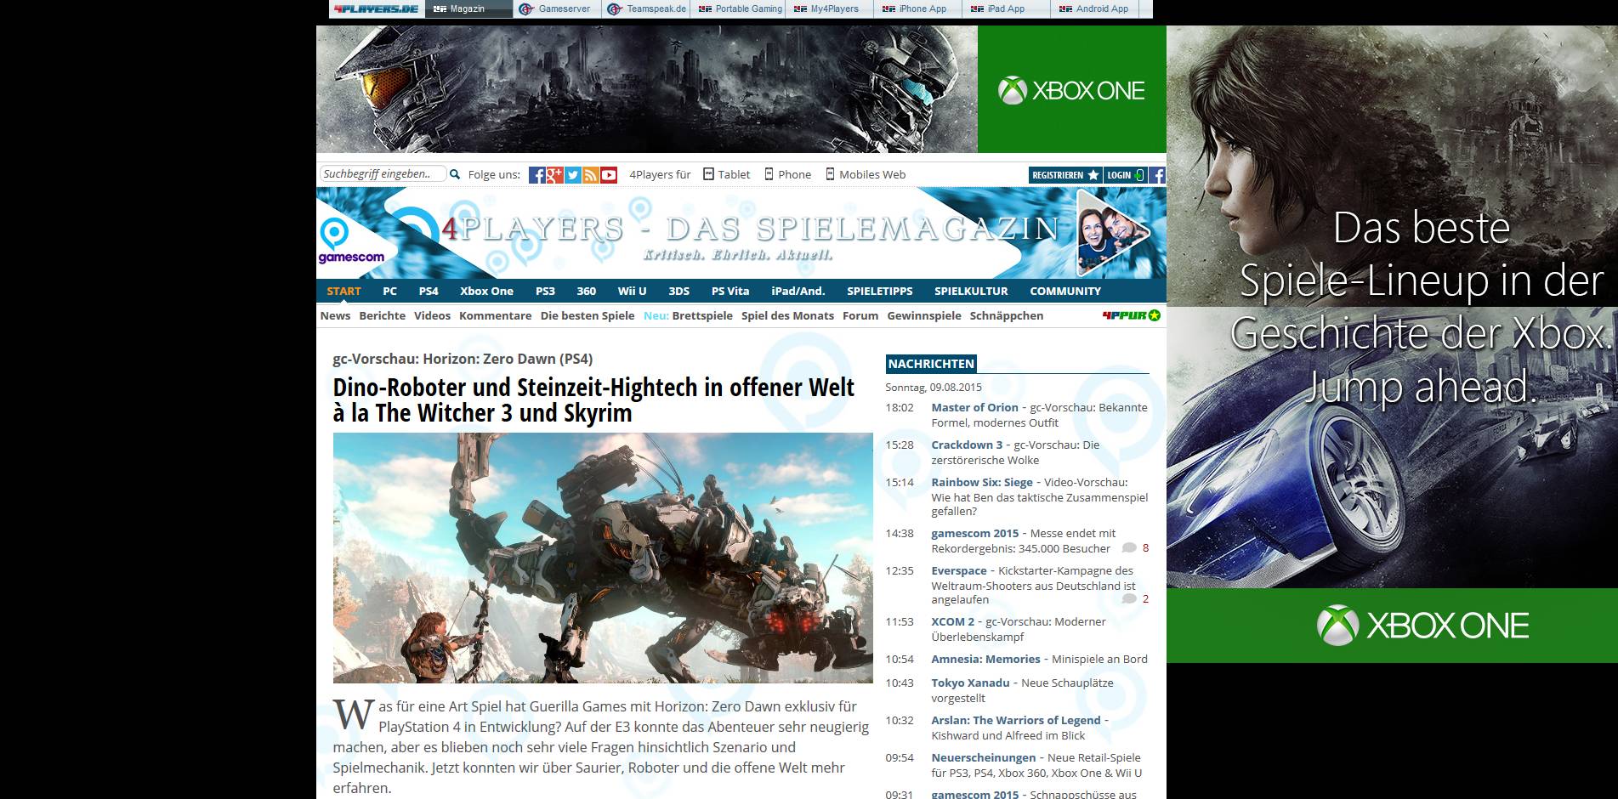Go to News sub-navigation link
This screenshot has width=1618, height=799.
tap(335, 315)
